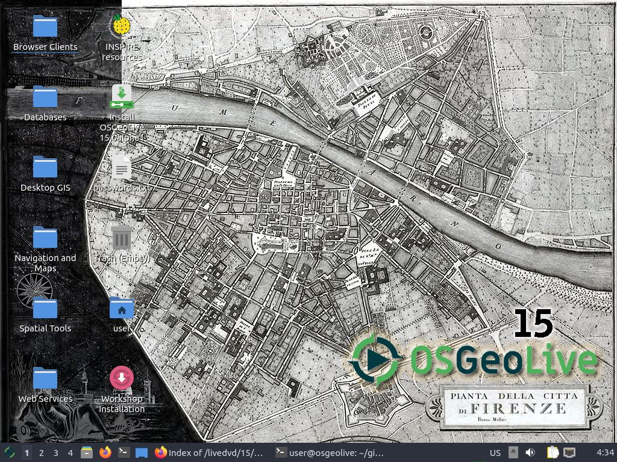Image resolution: width=617 pixels, height=462 pixels.
Task: Open the Databases folder icon
Action: click(45, 97)
